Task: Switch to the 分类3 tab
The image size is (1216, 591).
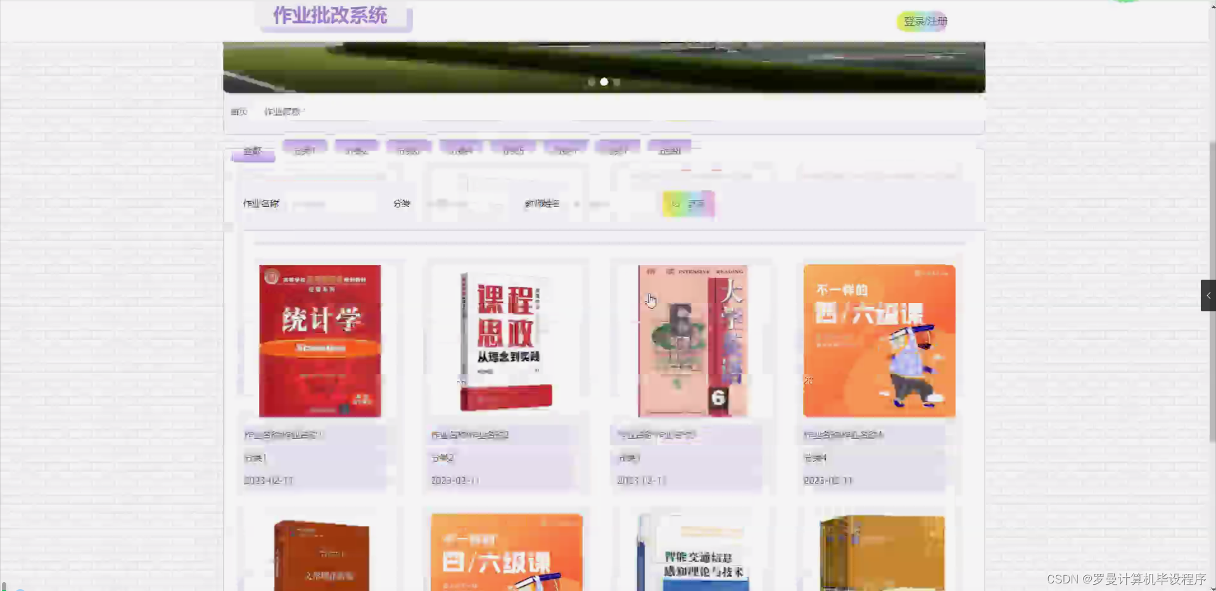Action: (x=408, y=149)
